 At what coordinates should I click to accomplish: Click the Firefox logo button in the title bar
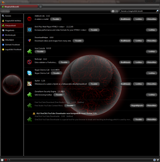point(3,2)
